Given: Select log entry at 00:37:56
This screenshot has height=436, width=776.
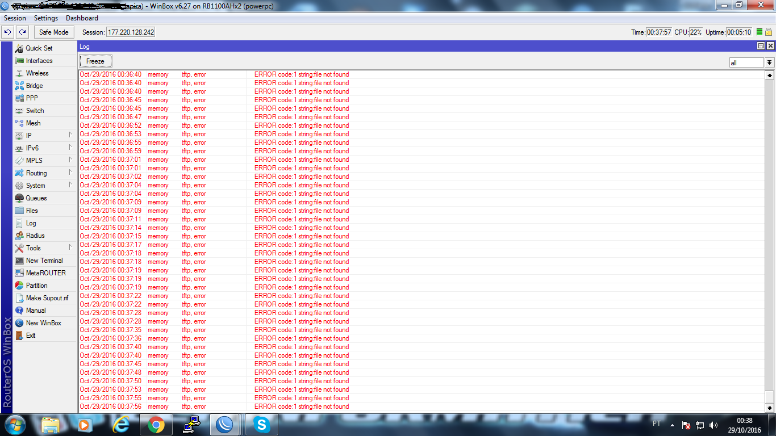Looking at the screenshot, I should tap(421, 406).
